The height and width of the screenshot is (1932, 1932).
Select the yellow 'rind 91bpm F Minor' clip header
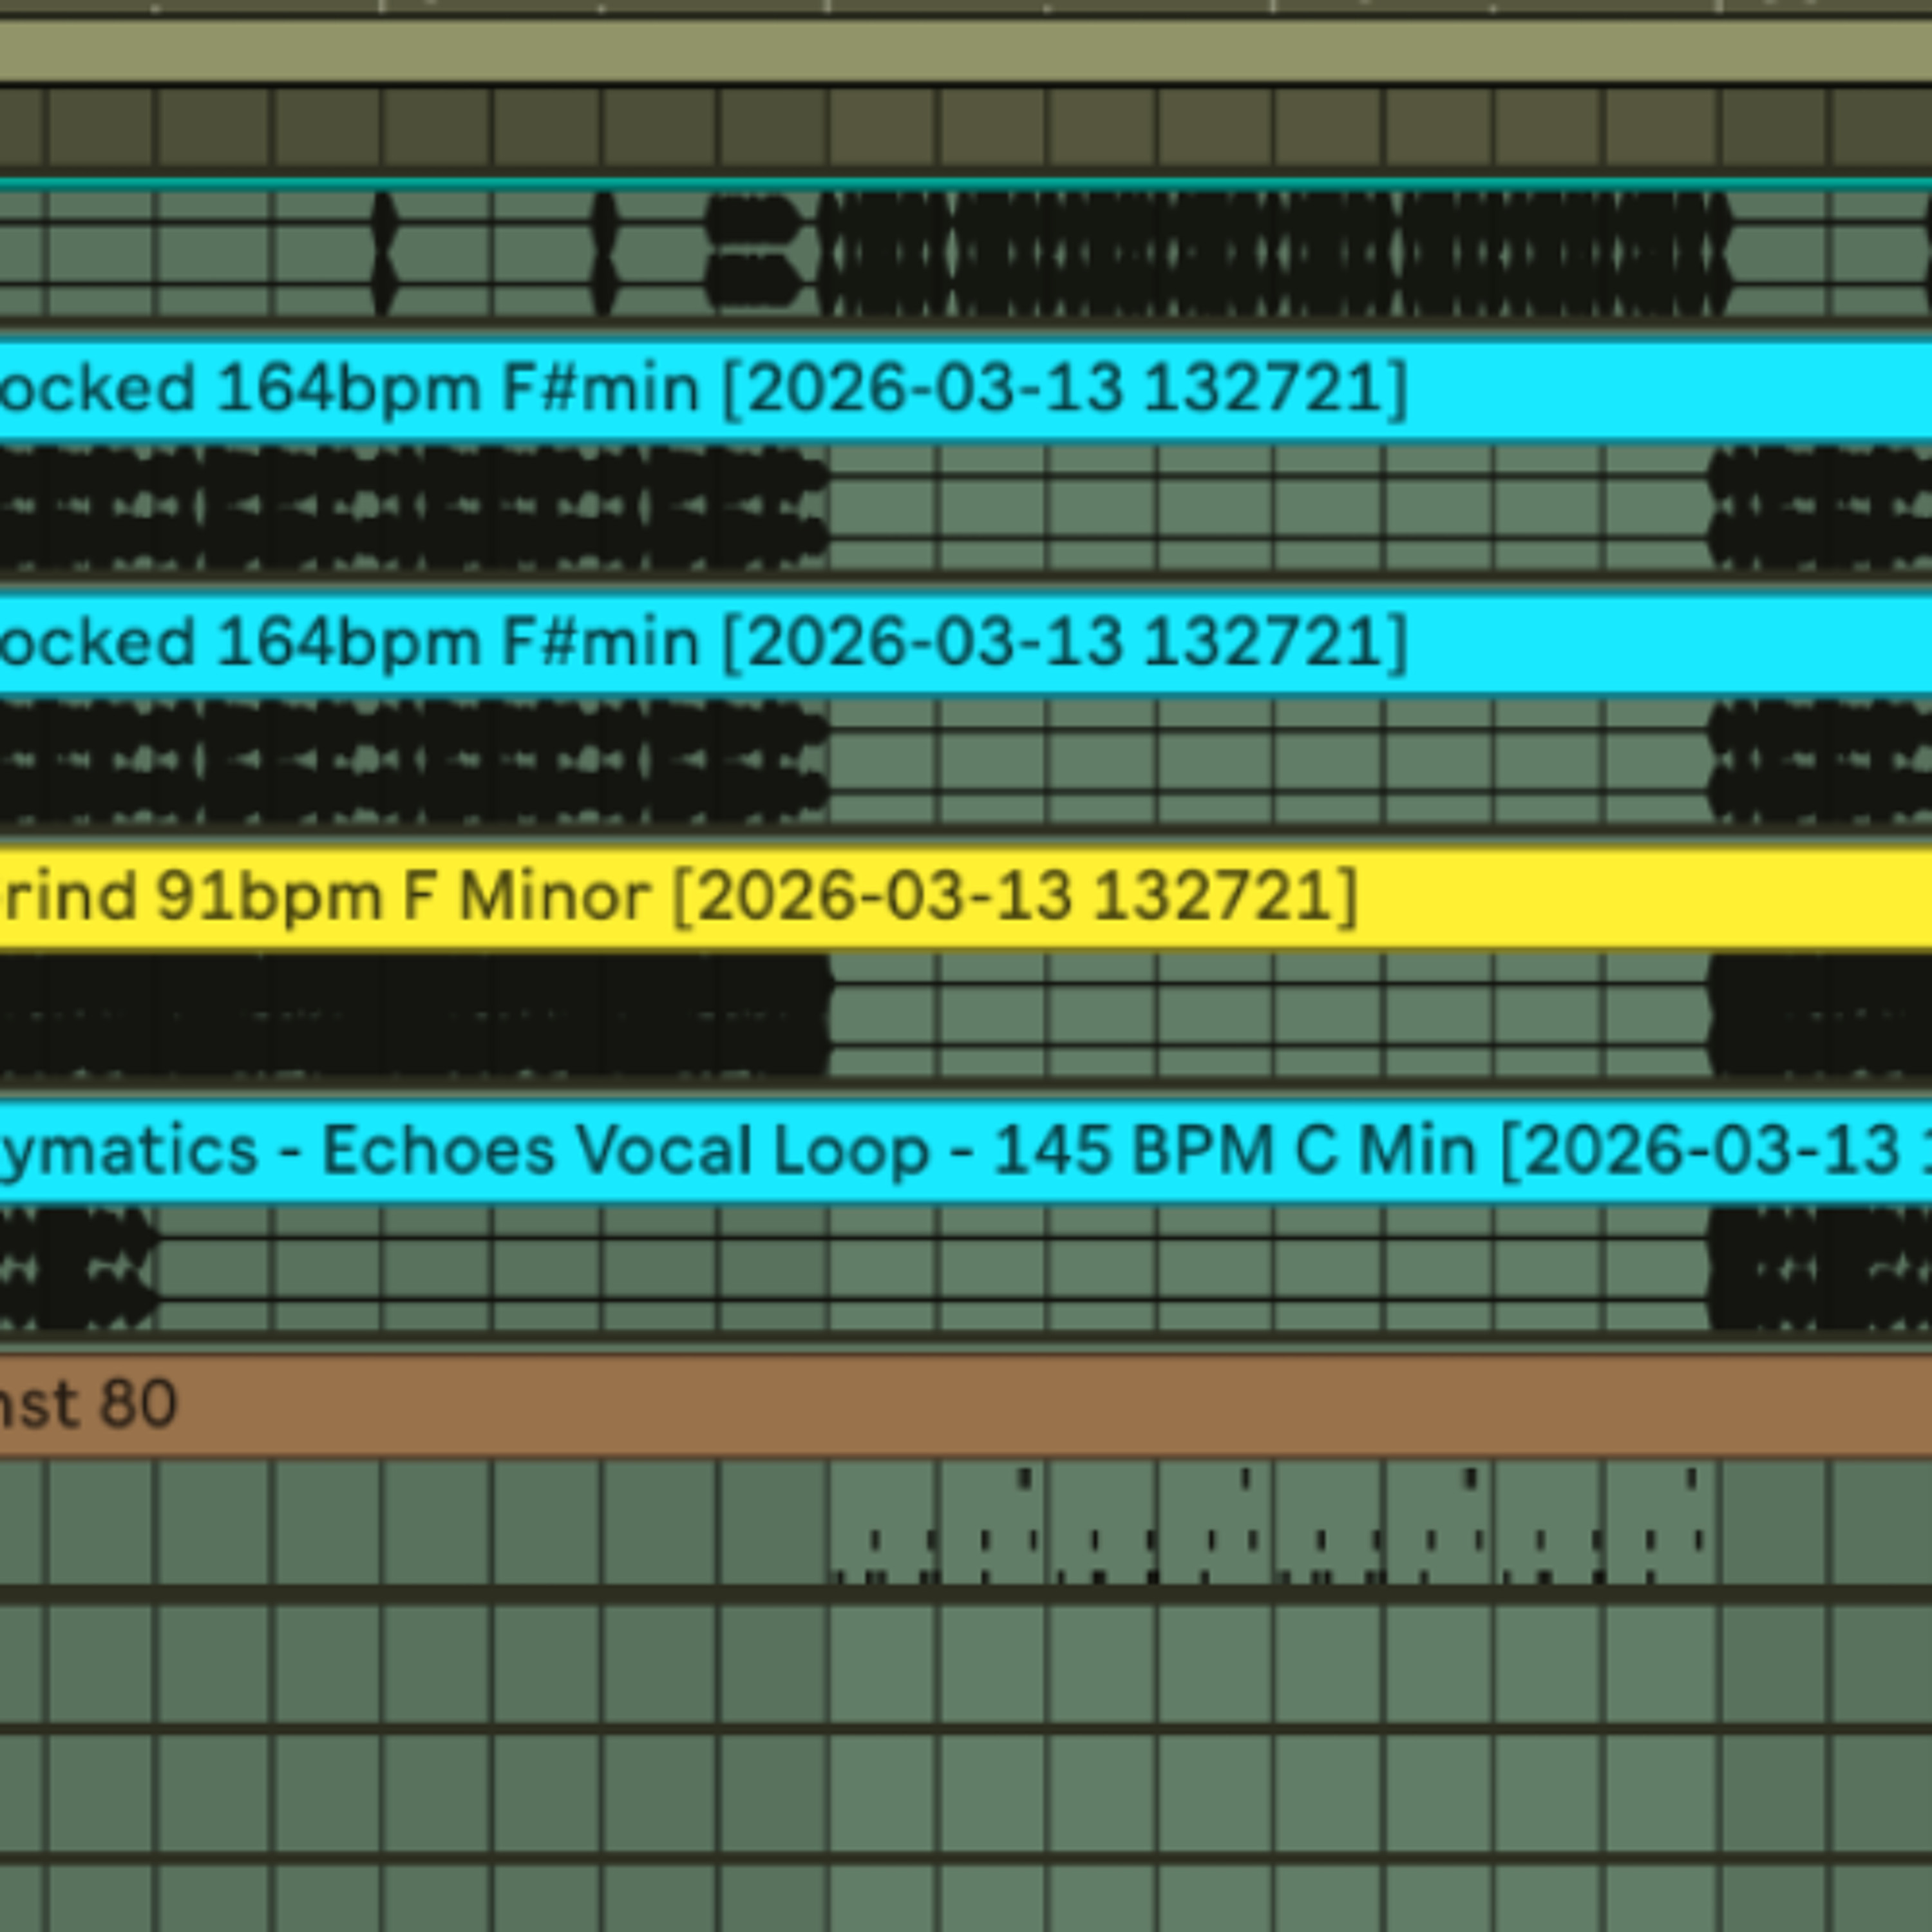(966, 897)
